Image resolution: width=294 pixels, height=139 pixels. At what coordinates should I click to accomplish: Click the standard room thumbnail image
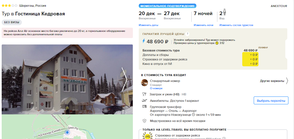point(144,83)
